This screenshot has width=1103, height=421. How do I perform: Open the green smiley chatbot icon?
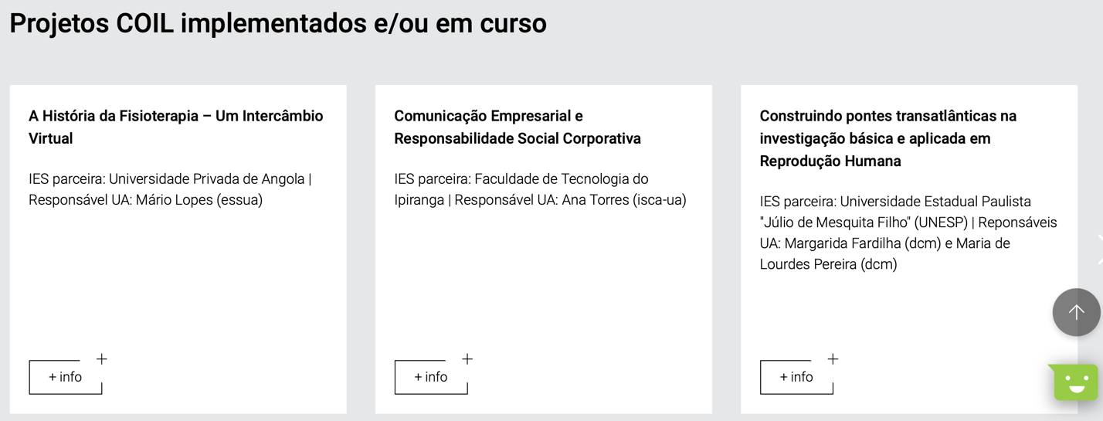[1074, 382]
